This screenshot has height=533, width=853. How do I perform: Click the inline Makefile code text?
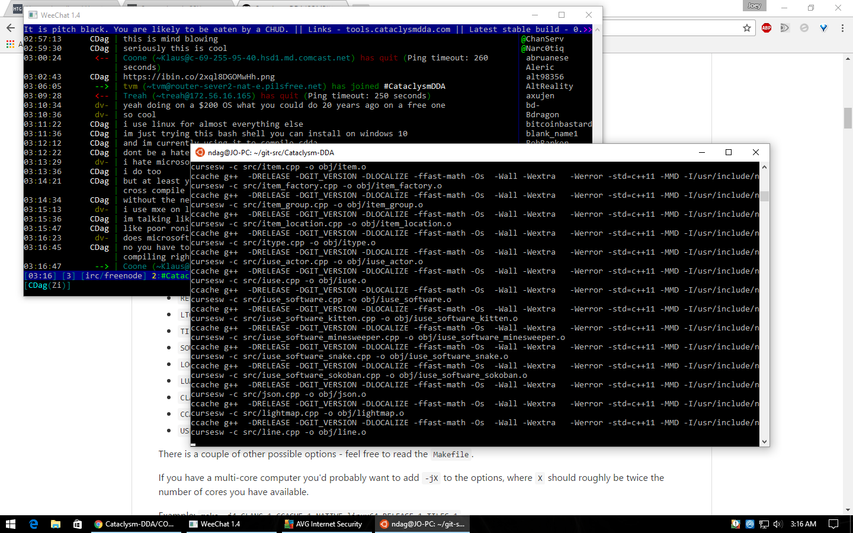pos(451,454)
